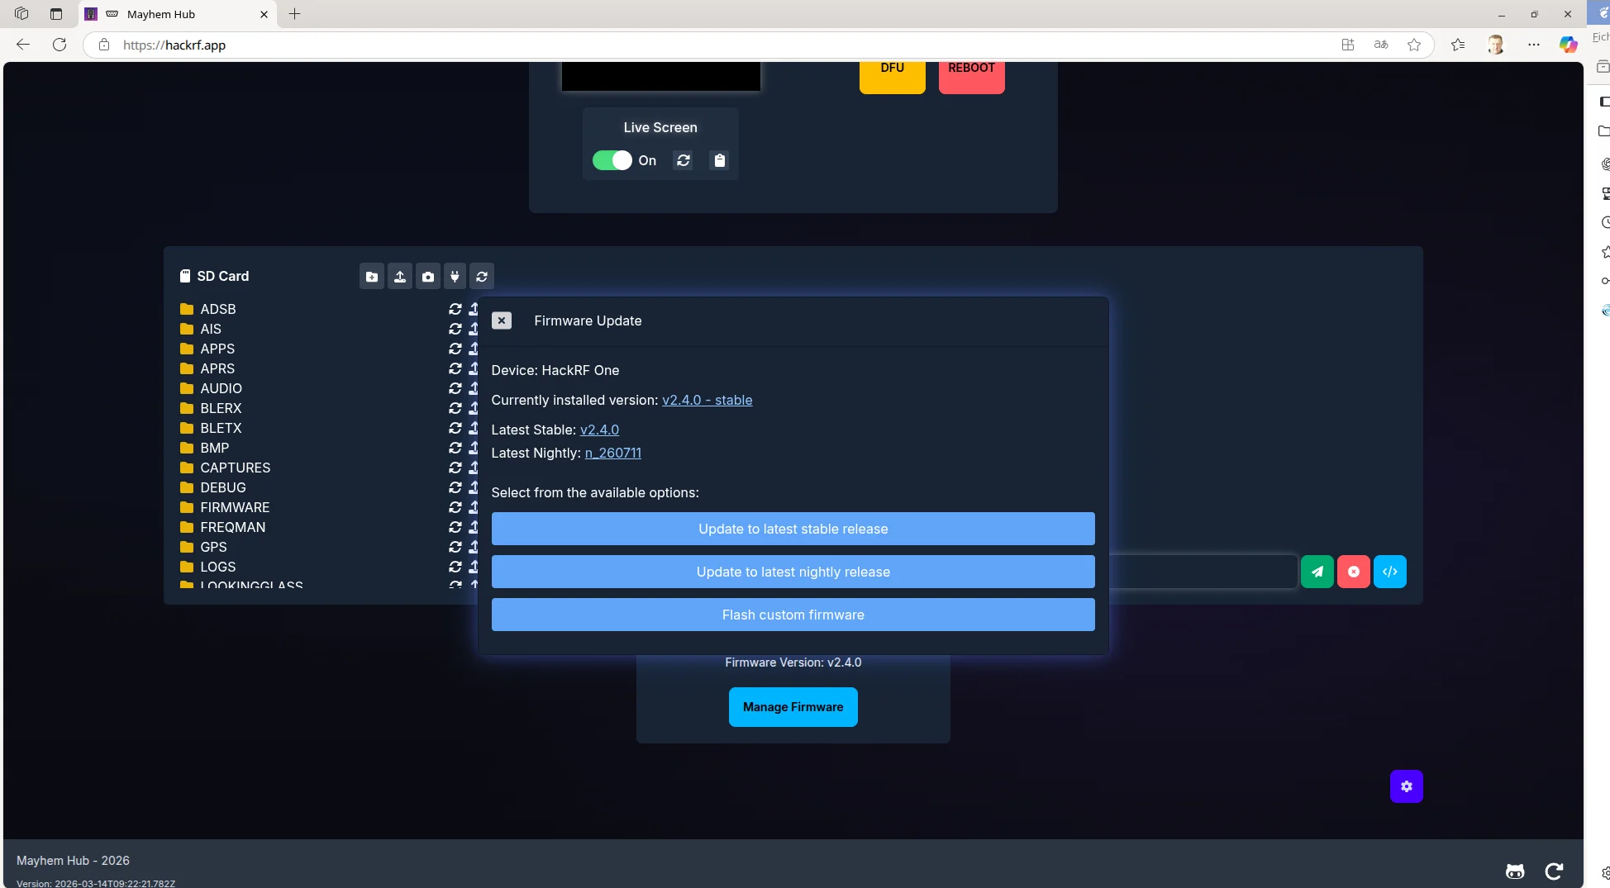Refresh the CAPTURES folder row
Screen dimensions: 1610x888
pos(455,468)
